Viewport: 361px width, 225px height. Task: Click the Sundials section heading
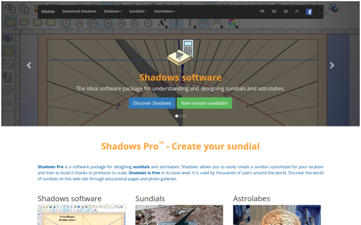click(x=150, y=199)
